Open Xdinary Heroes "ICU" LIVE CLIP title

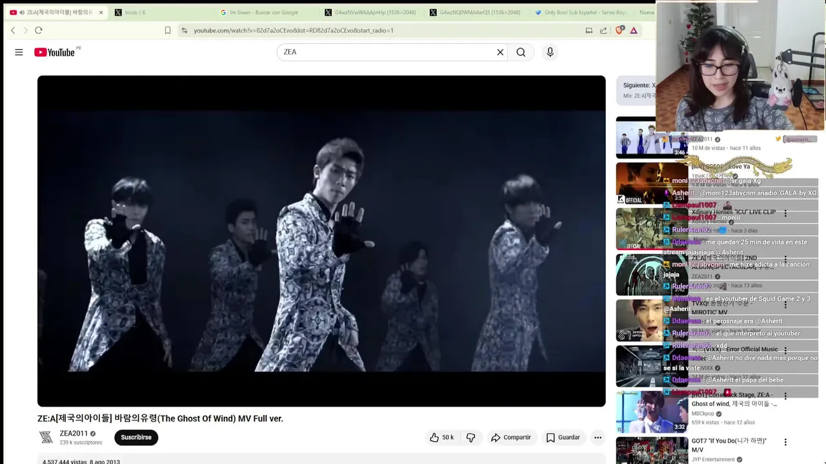coord(734,212)
